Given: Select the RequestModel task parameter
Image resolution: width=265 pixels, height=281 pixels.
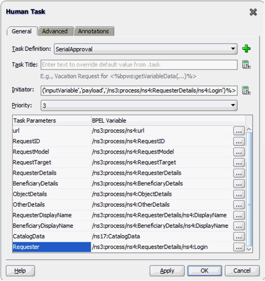Looking at the screenshot, I should [52, 152].
